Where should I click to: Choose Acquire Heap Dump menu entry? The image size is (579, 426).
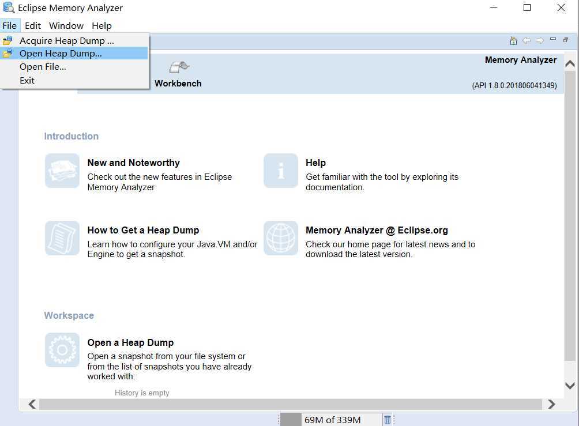[74, 40]
